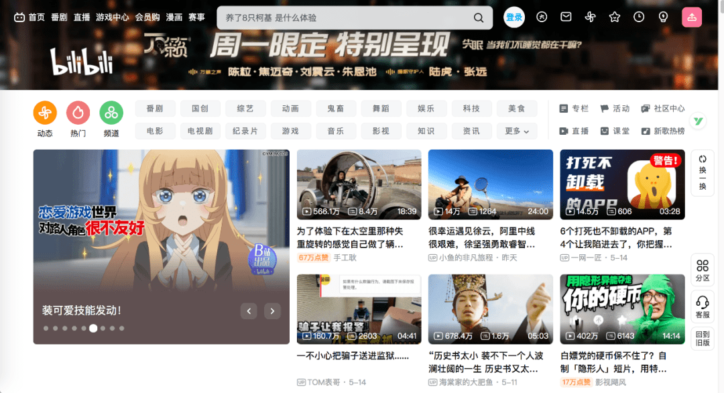
Task: Open uploader 影视飓风
Action: click(x=611, y=382)
